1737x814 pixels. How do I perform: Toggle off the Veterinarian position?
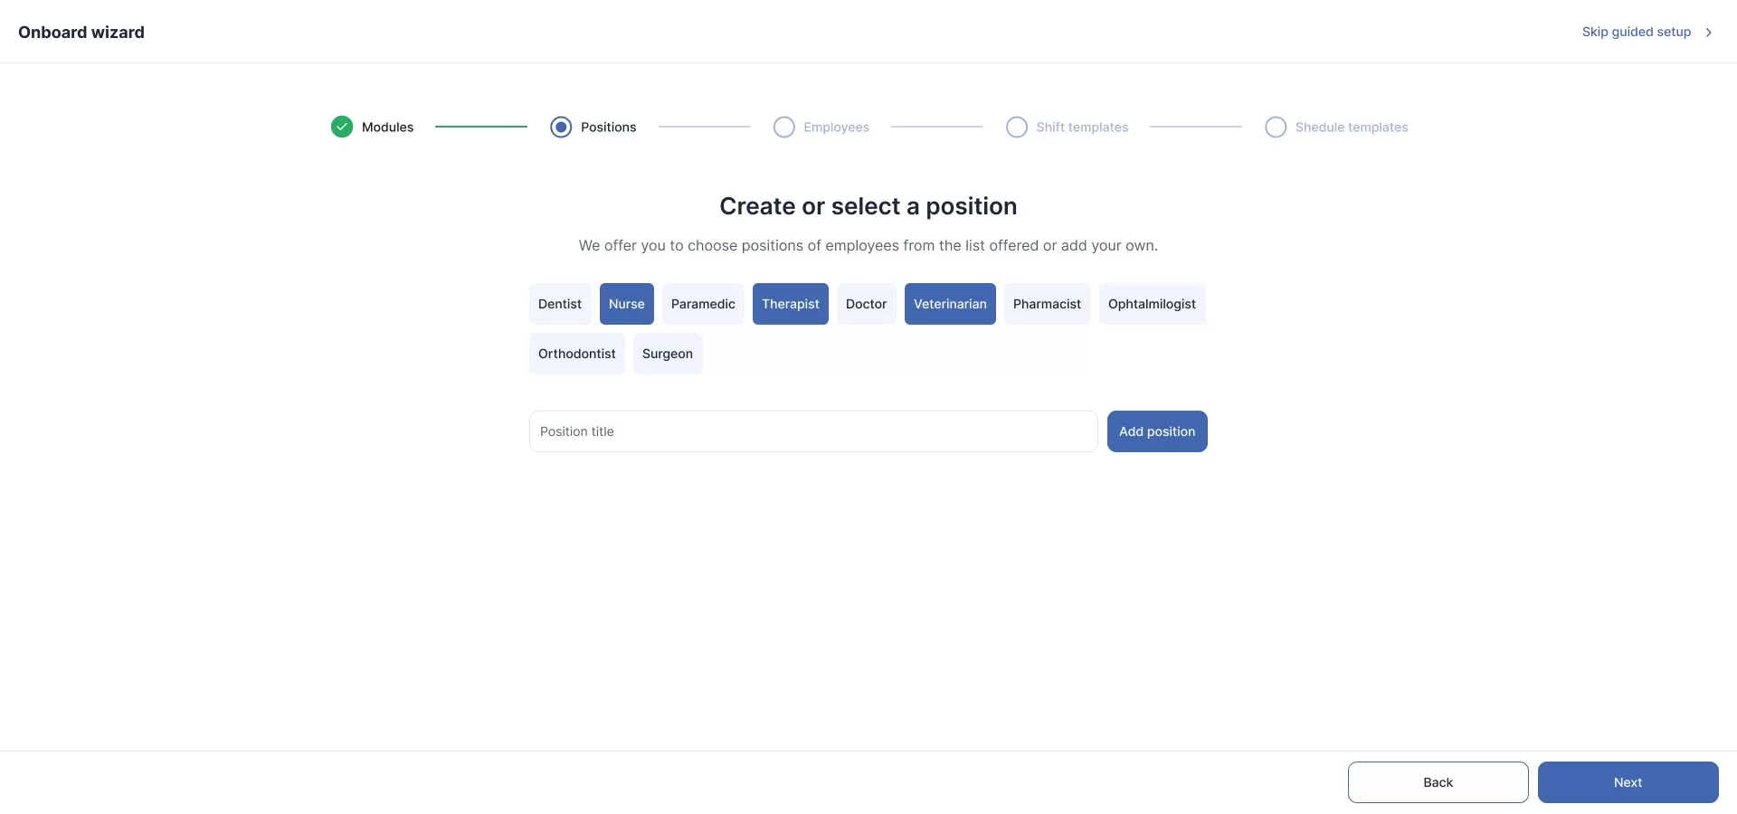(950, 304)
